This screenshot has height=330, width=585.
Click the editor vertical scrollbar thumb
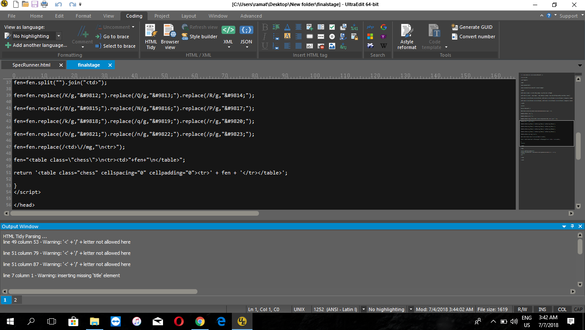click(579, 145)
